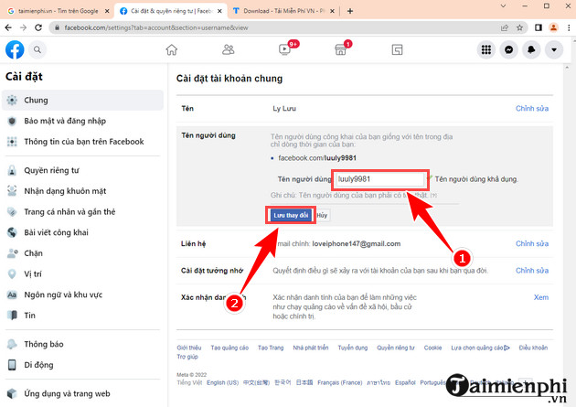The width and height of the screenshot is (576, 407).
Task: Open the Tạo quảng cáo footer link
Action: point(229,348)
